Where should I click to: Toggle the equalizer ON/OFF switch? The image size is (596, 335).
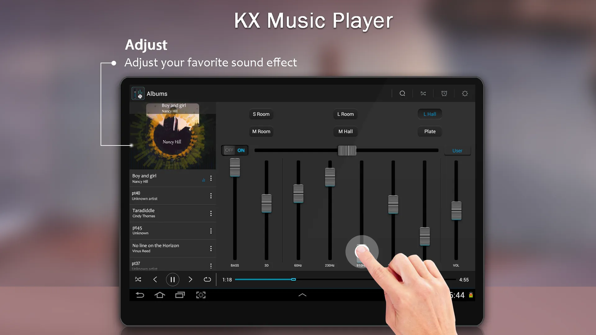point(235,150)
